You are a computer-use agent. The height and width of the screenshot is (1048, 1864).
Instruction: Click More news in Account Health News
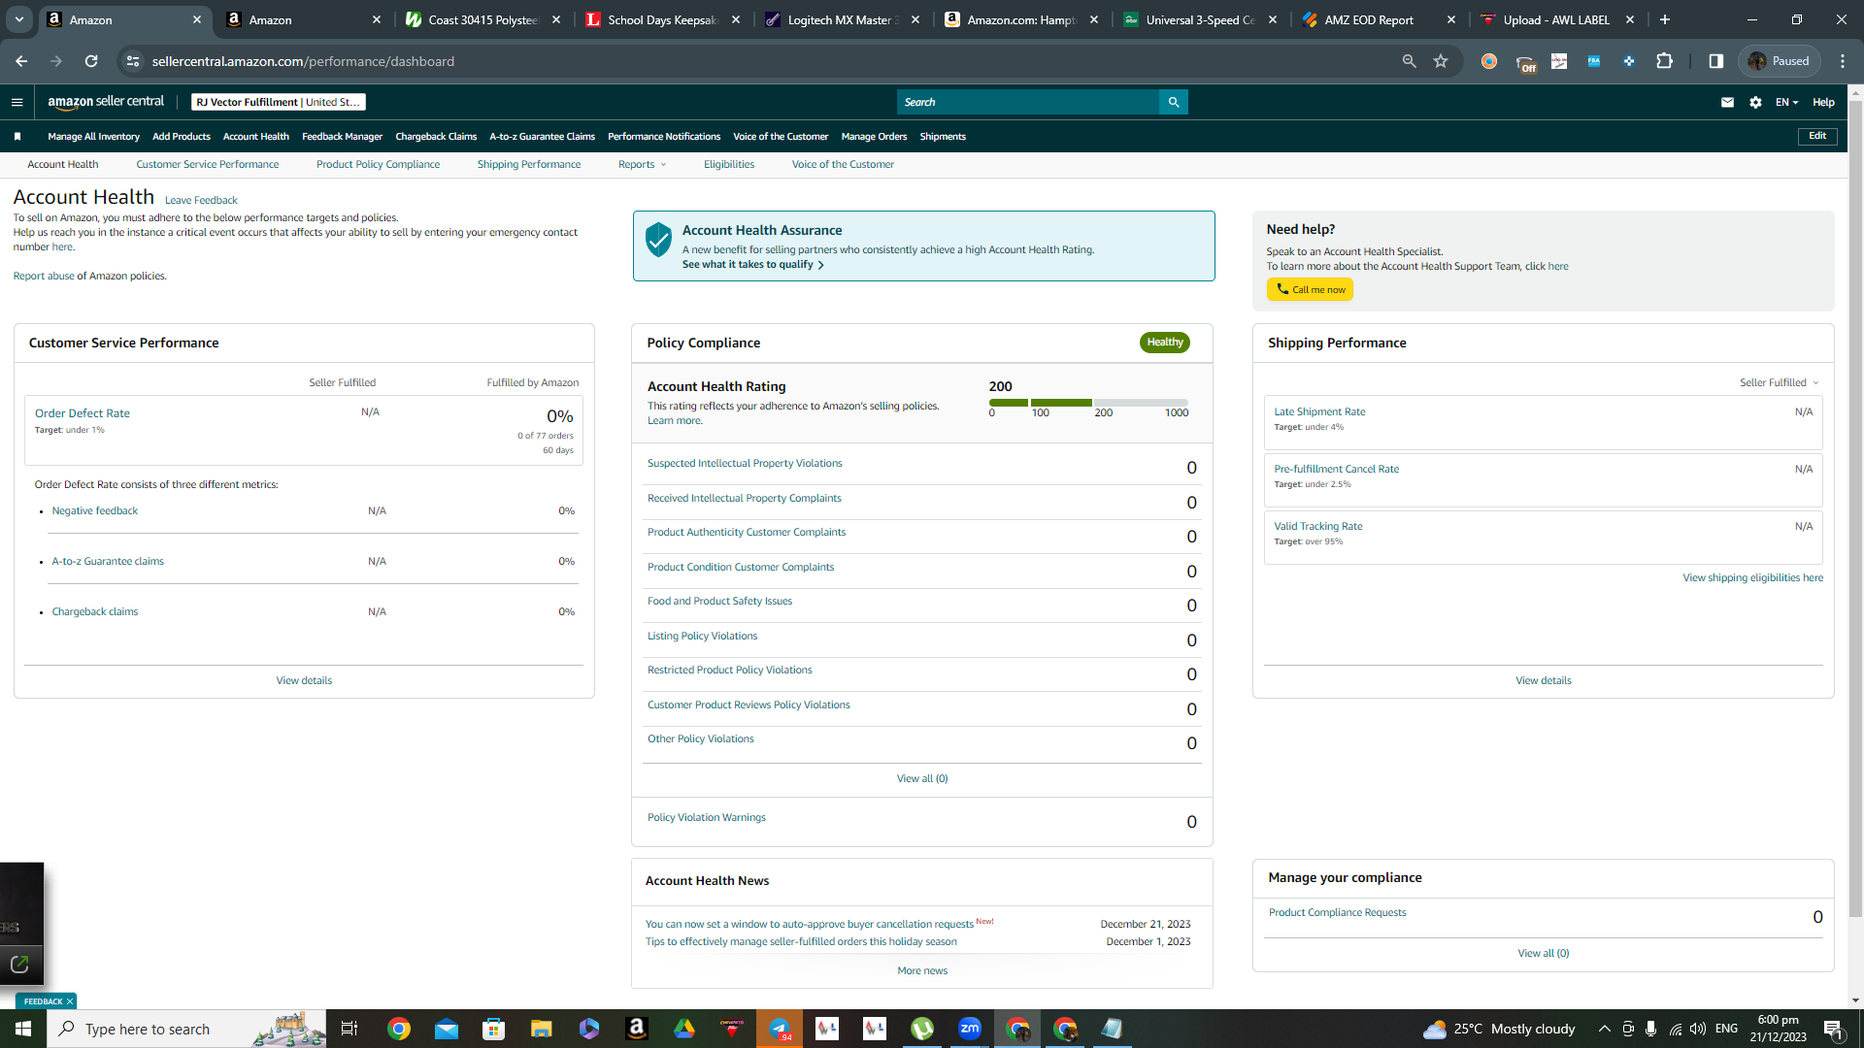(x=922, y=971)
